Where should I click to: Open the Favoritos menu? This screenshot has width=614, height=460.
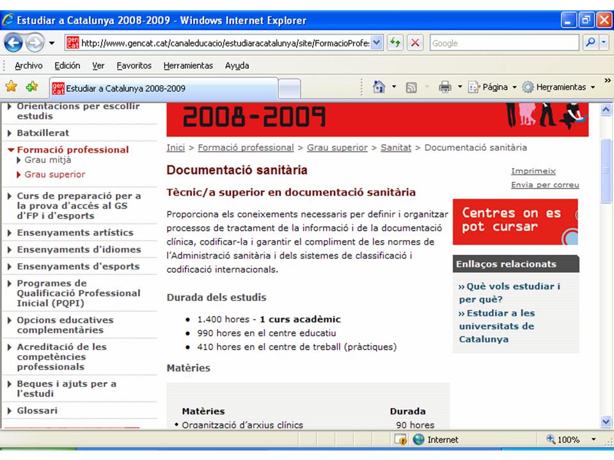pos(134,65)
